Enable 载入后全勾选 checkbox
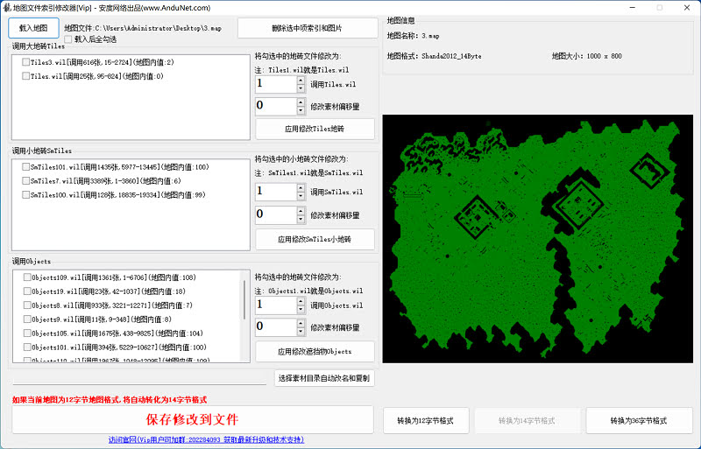This screenshot has width=701, height=449. click(x=68, y=39)
